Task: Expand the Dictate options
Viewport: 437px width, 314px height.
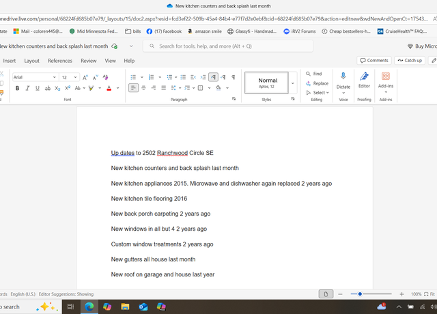Action: click(343, 93)
